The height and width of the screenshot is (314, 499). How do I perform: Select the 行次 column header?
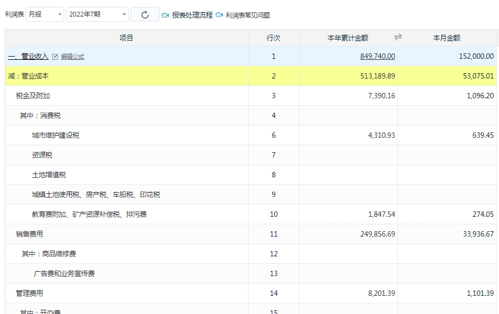pyautogui.click(x=273, y=38)
